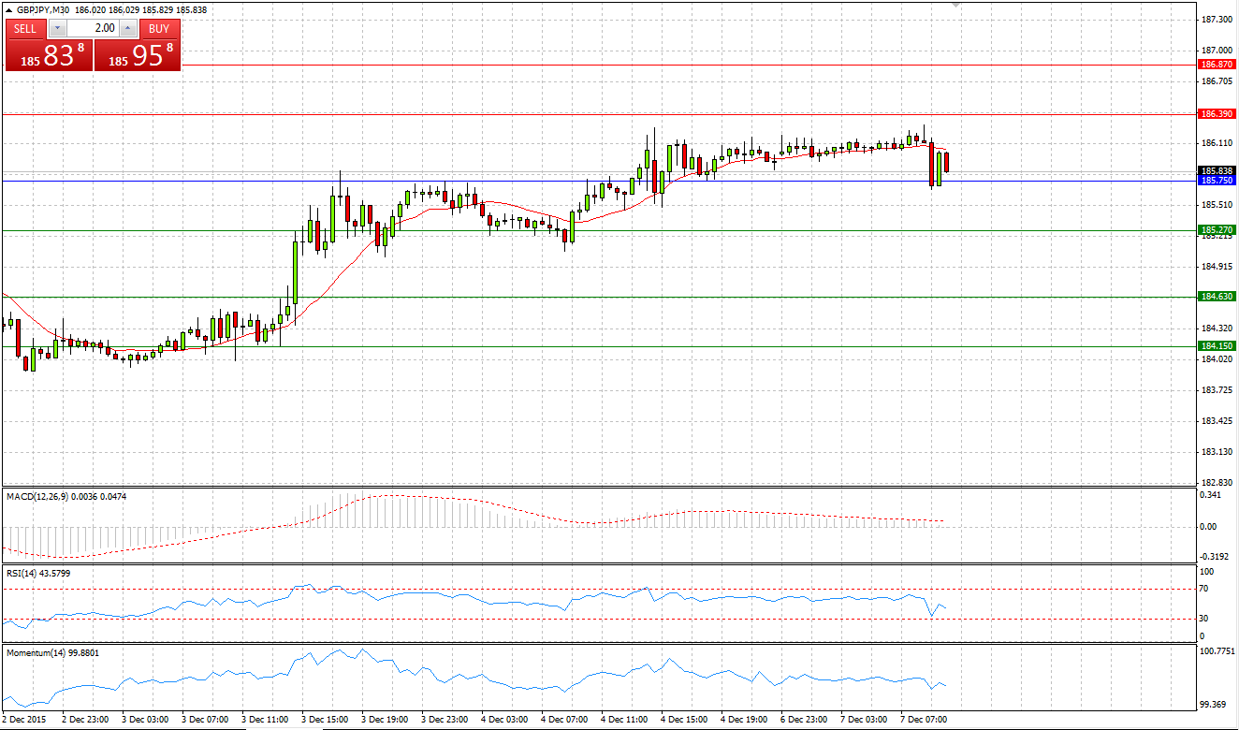Click the GBPJPY,M30 chart title text
1239x730 pixels.
coord(43,9)
